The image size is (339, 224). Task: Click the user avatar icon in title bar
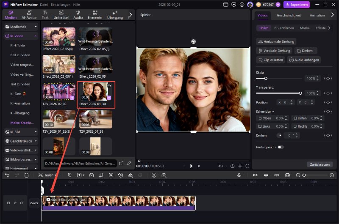pyautogui.click(x=250, y=5)
